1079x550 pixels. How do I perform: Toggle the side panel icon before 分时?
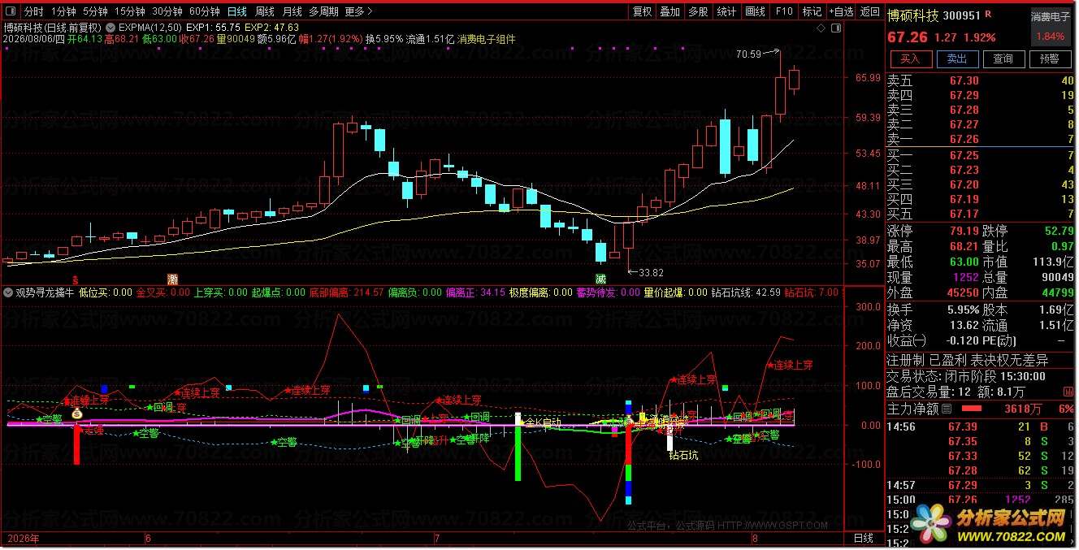(11, 11)
